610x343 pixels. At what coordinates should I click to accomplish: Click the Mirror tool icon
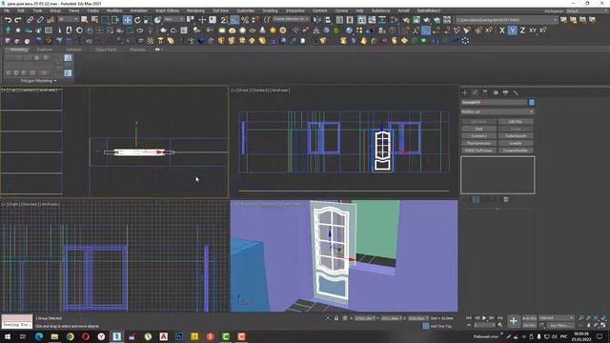(317, 20)
